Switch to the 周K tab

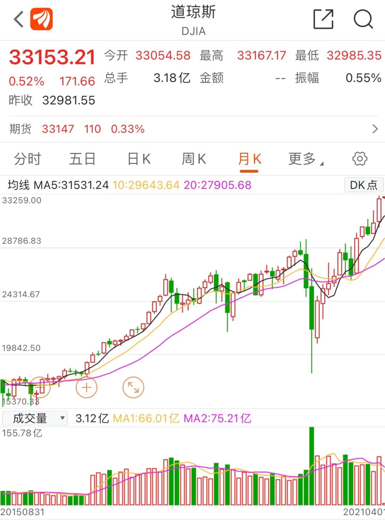194,159
